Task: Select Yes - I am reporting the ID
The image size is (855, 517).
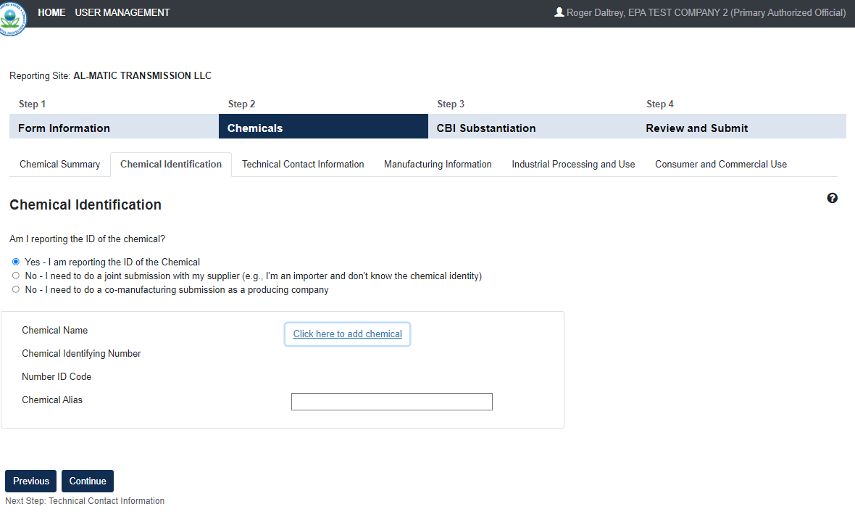Action: (16, 262)
